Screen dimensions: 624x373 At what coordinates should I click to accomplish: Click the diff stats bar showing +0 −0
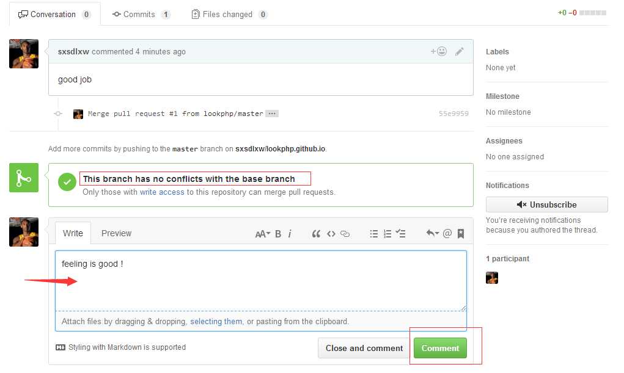582,13
